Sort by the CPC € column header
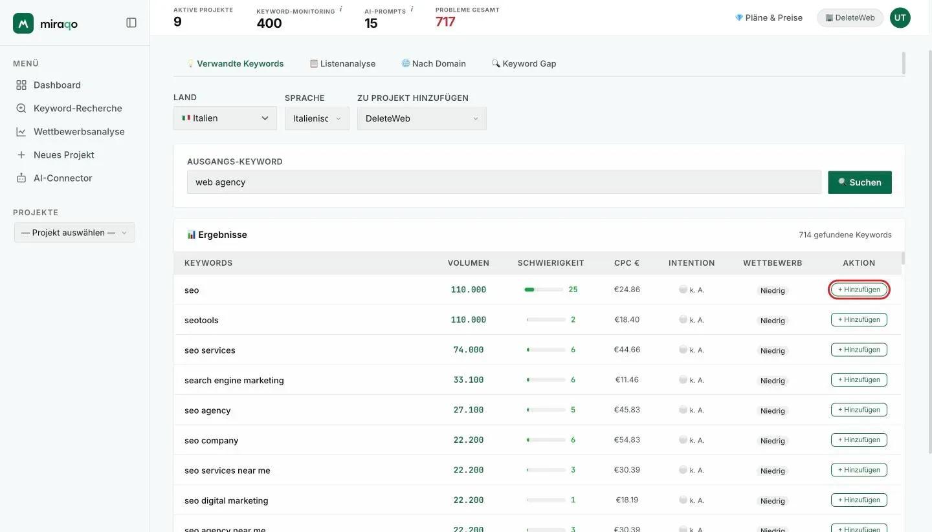The width and height of the screenshot is (932, 532). [x=627, y=263]
